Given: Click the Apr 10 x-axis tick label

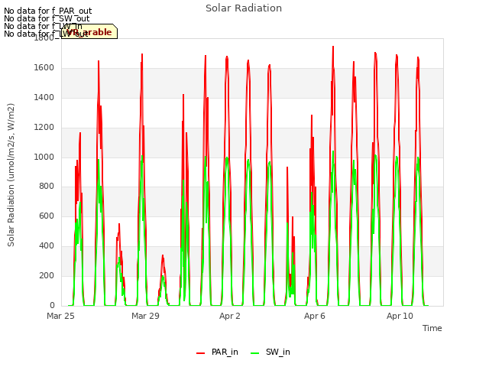Looking at the screenshot, I should click(400, 316).
